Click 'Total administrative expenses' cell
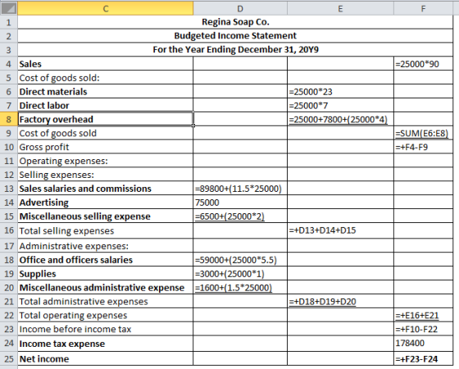Image resolution: width=459 pixels, height=369 pixels. pyautogui.click(x=106, y=301)
